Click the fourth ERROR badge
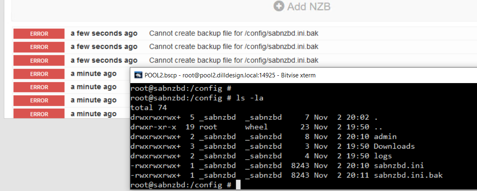Screen dimensions: 477x191 click(39, 74)
